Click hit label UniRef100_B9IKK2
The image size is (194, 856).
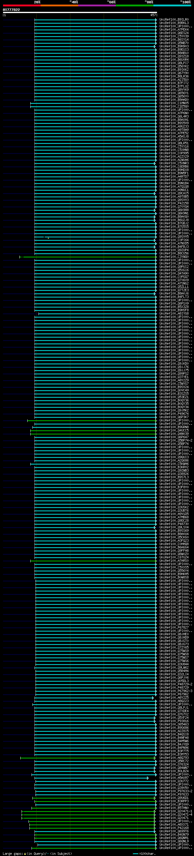[x=174, y=70]
